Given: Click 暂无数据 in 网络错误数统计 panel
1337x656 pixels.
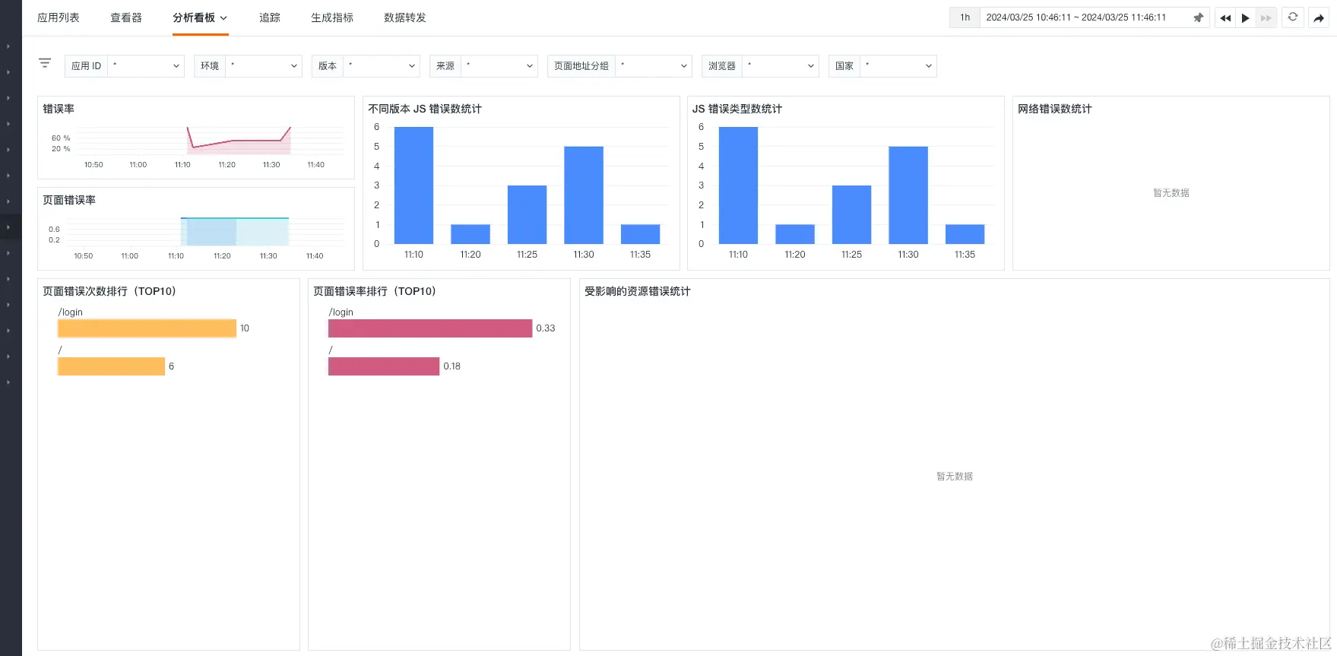Looking at the screenshot, I should (x=1171, y=193).
